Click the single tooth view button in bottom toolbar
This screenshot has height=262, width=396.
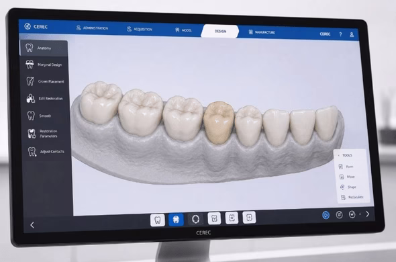(158, 220)
